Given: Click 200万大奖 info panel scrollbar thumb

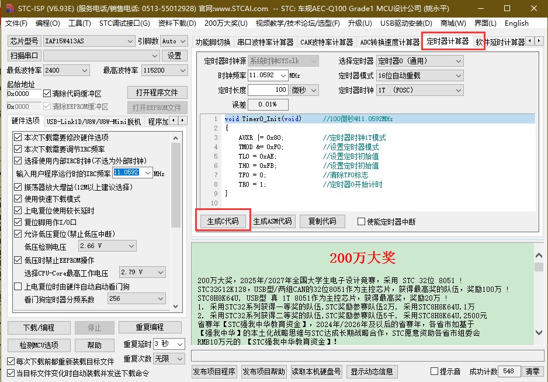Looking at the screenshot, I should pyautogui.click(x=539, y=267).
